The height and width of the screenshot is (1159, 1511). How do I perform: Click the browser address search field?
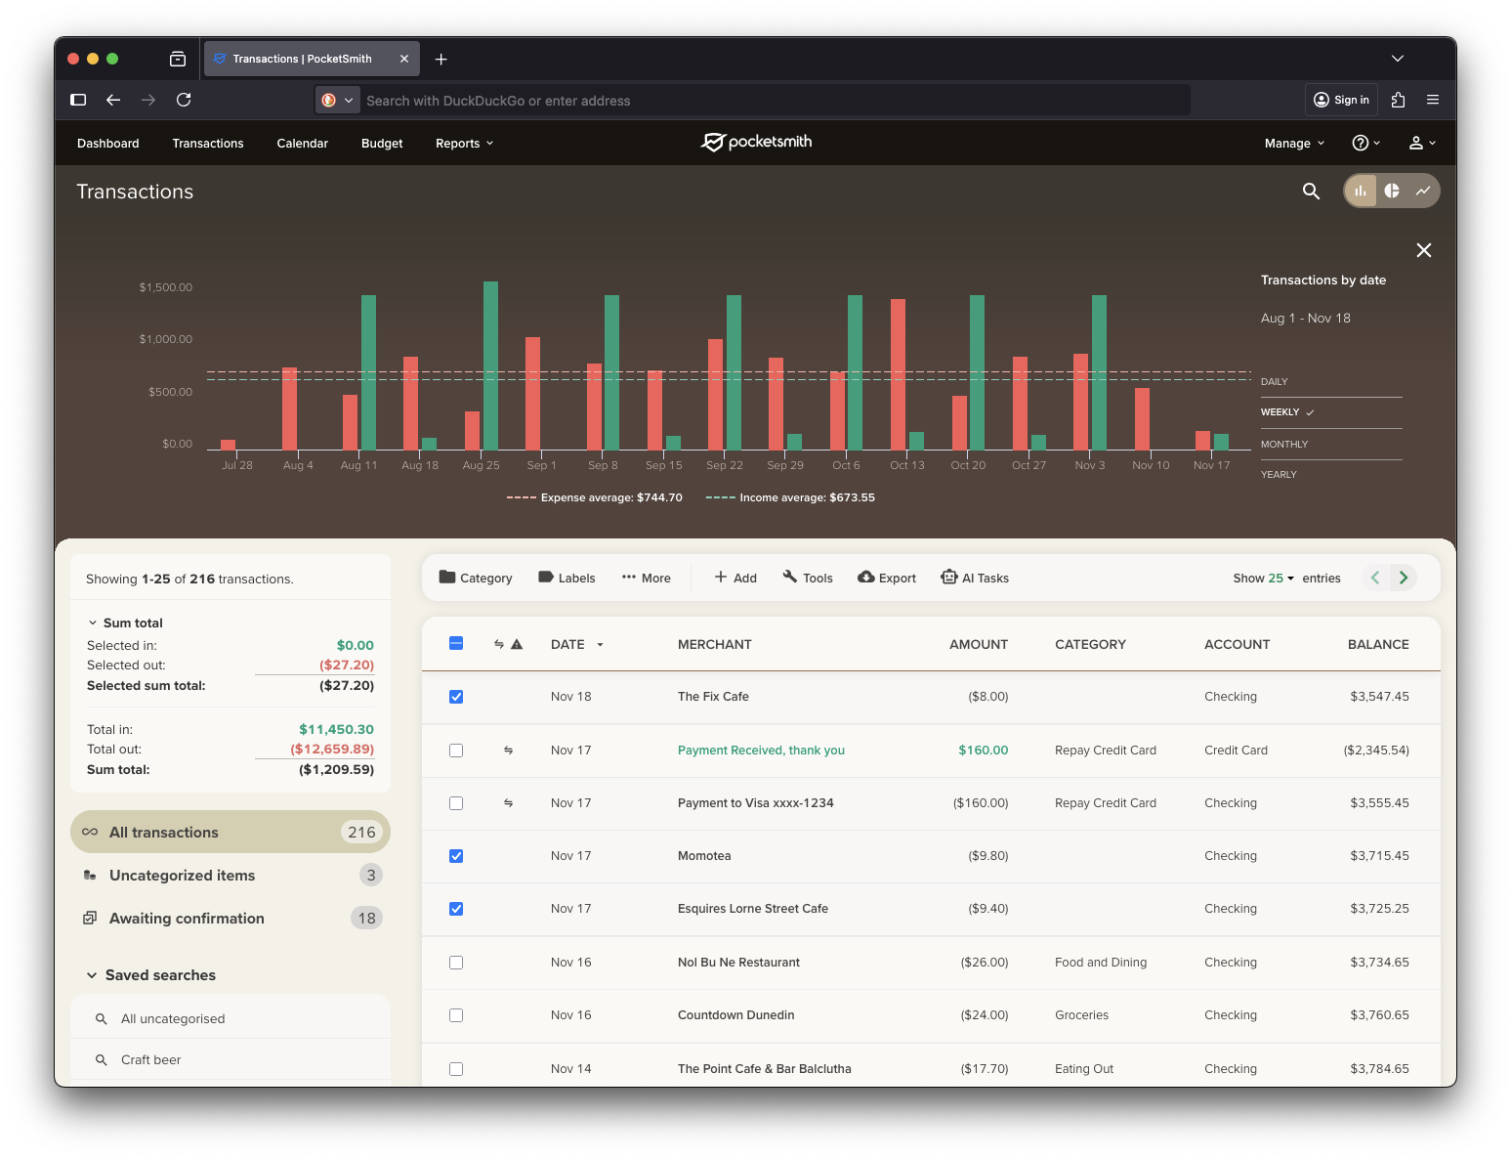772,101
